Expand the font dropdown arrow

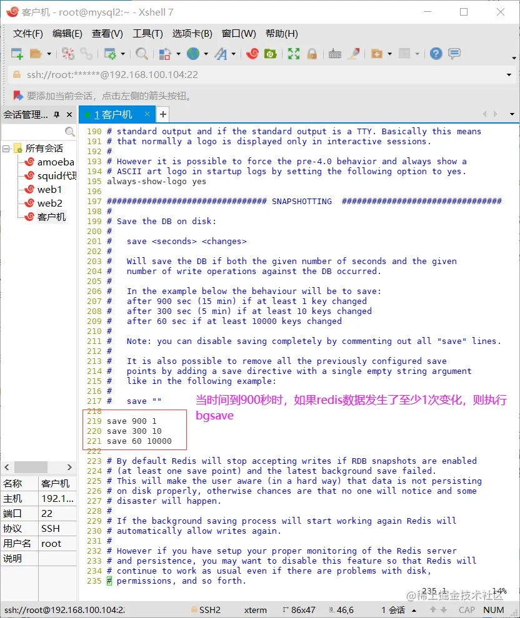click(234, 54)
